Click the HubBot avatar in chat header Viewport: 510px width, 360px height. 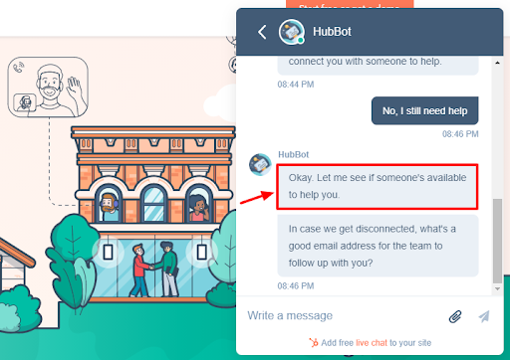coord(292,32)
